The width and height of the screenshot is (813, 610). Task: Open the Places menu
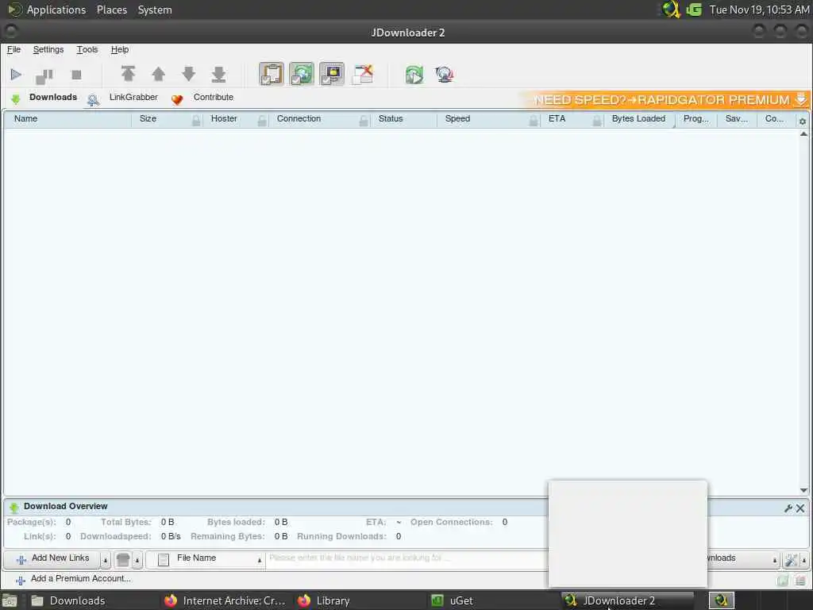(x=112, y=10)
